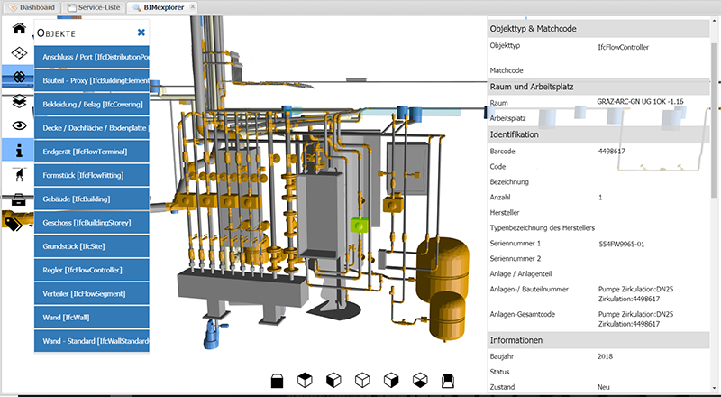The image size is (721, 397).
Task: Expand the tag icon dropdown arrow
Action: click(x=31, y=226)
